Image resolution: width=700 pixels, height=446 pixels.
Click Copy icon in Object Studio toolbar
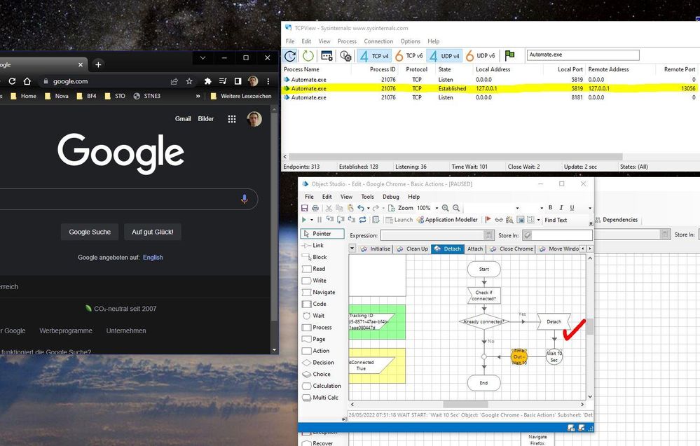339,208
